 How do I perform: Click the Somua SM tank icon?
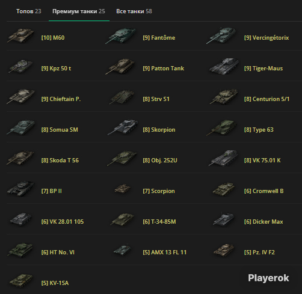20,127
